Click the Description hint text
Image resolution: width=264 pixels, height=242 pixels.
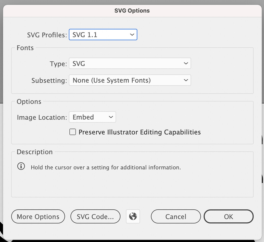[106, 167]
